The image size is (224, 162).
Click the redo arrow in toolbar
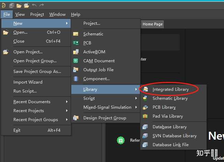pyautogui.click(x=42, y=6)
